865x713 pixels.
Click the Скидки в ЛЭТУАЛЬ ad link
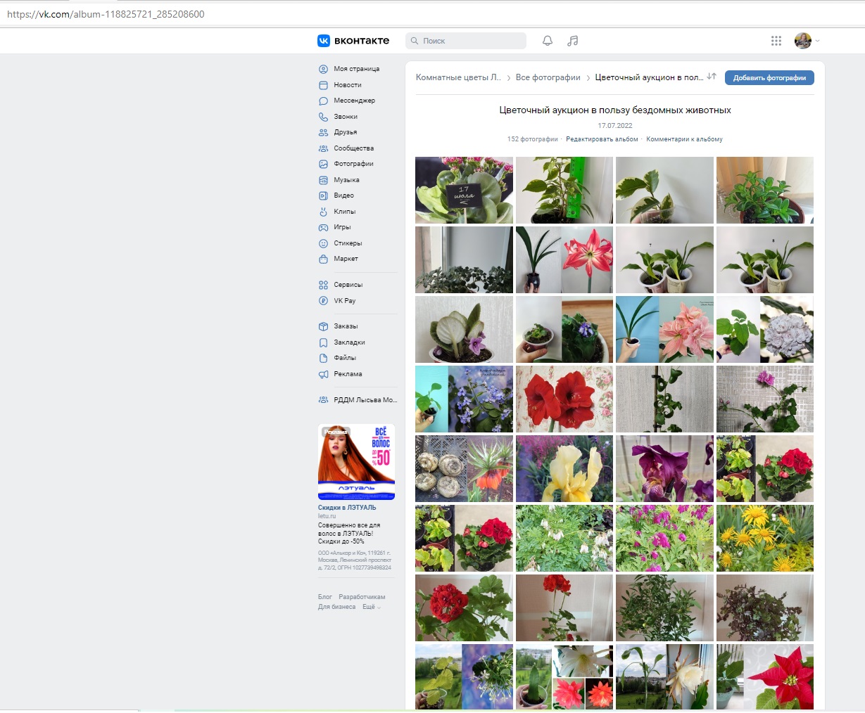click(x=347, y=508)
